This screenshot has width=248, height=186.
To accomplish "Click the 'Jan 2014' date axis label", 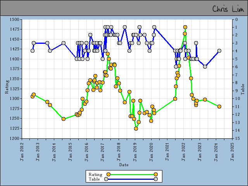I will (x=54, y=152).
